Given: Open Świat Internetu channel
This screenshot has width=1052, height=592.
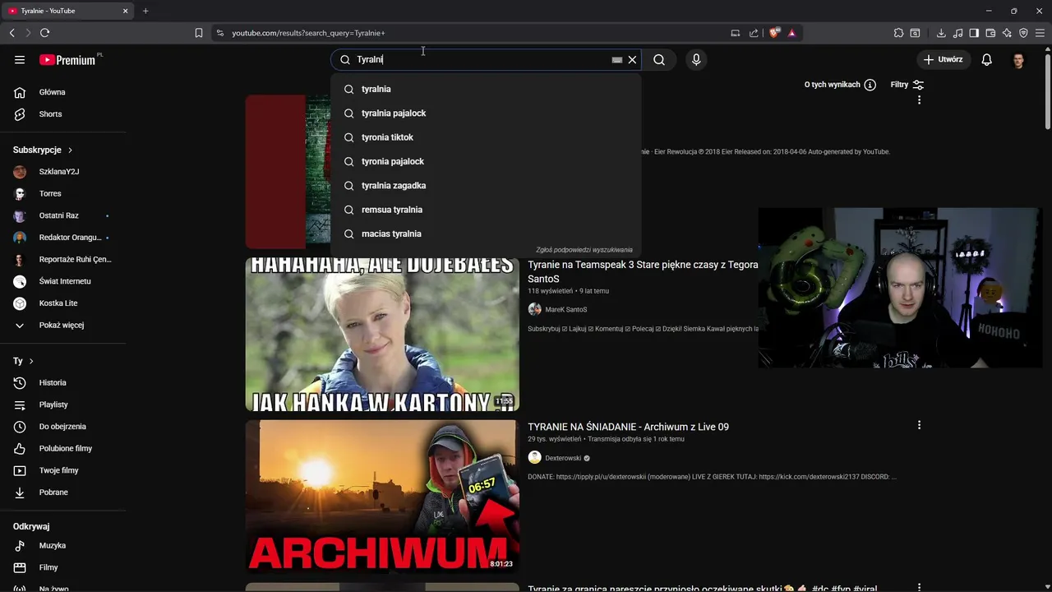Looking at the screenshot, I should click(63, 281).
